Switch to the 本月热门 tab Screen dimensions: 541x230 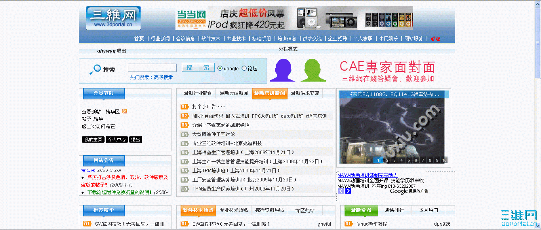(427, 210)
